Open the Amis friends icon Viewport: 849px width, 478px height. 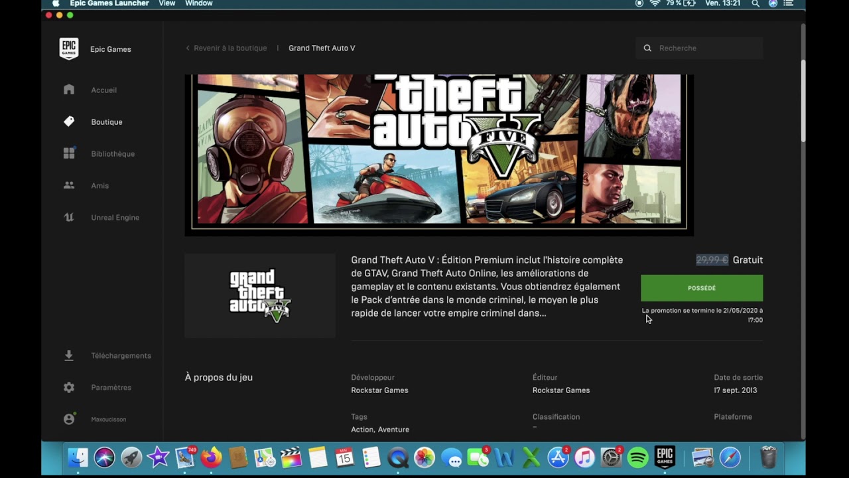point(69,185)
